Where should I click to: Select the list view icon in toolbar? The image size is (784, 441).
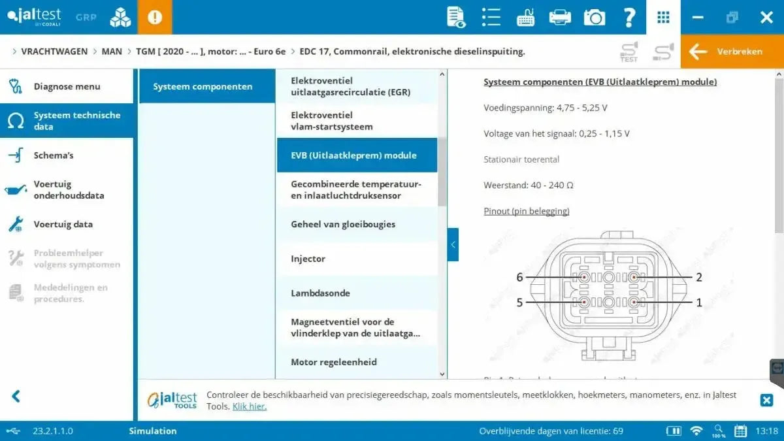click(x=491, y=17)
